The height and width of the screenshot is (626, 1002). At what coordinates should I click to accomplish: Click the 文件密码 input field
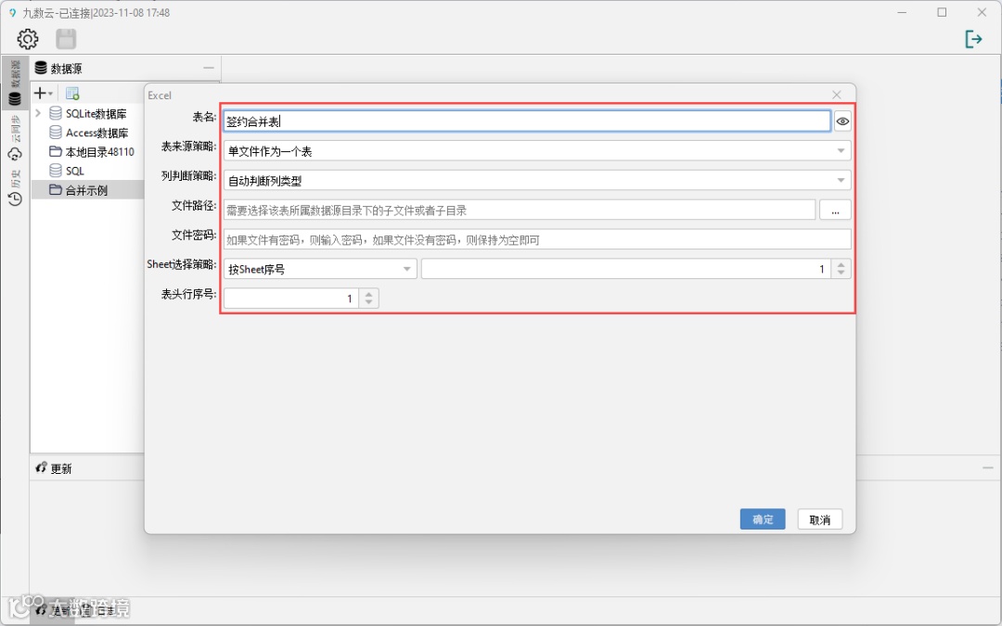tap(537, 239)
